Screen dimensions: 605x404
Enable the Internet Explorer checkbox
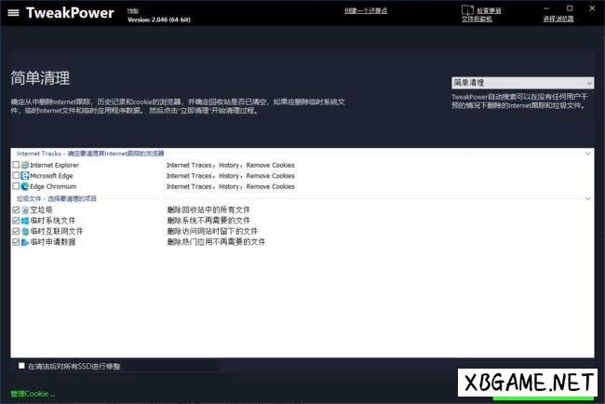(16, 165)
